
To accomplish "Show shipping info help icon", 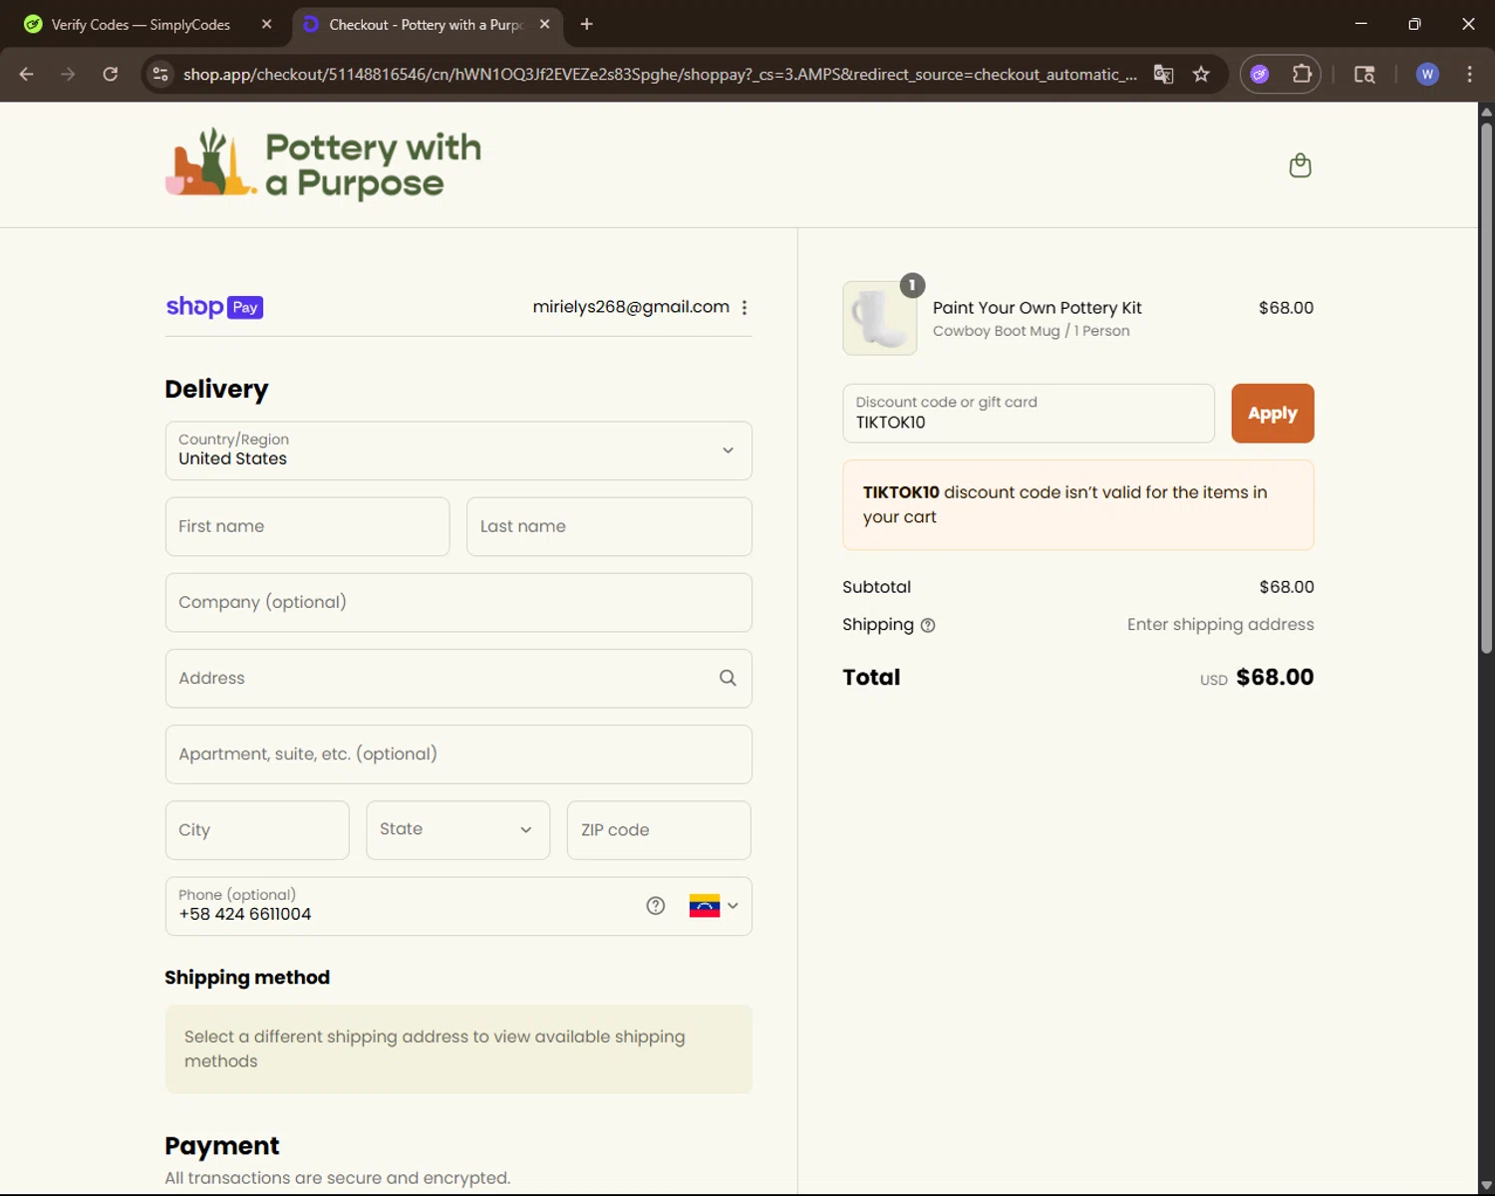I will (928, 625).
